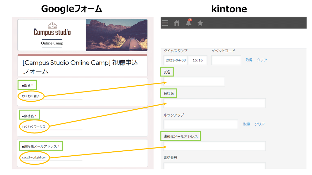Select the timestamp time field 15:16

[x=198, y=60]
